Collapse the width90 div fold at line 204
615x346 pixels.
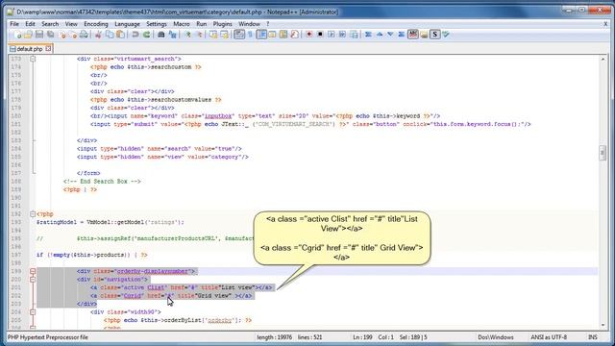tap(33, 311)
